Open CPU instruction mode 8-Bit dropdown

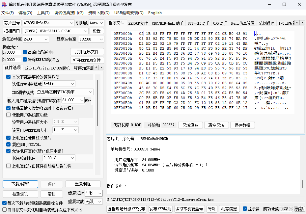[x=59, y=84]
